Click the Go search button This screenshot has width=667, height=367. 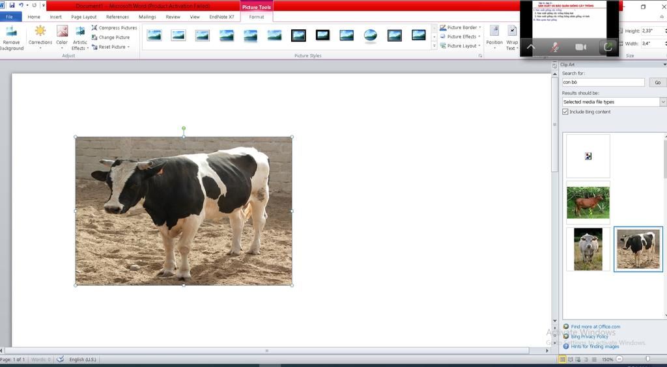(x=658, y=83)
